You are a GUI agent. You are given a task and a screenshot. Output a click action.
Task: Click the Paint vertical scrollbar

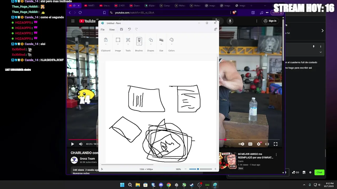point(218,78)
